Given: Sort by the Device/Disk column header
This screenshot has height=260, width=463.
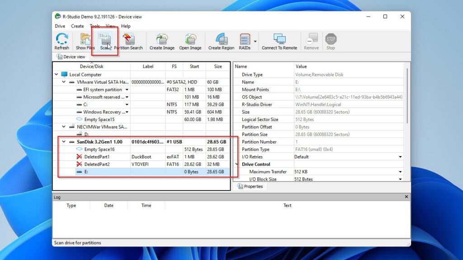Looking at the screenshot, I should [91, 66].
